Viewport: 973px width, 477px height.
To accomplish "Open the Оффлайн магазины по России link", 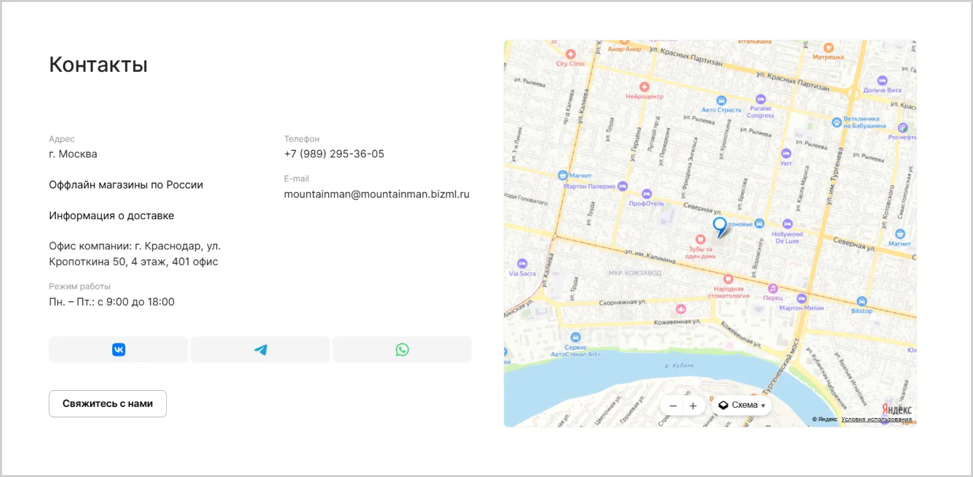I will click(x=126, y=185).
